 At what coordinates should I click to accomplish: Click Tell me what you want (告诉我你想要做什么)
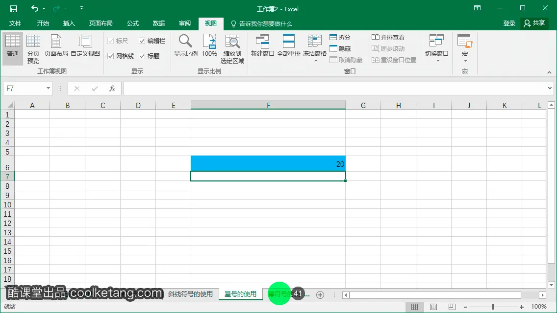click(262, 24)
